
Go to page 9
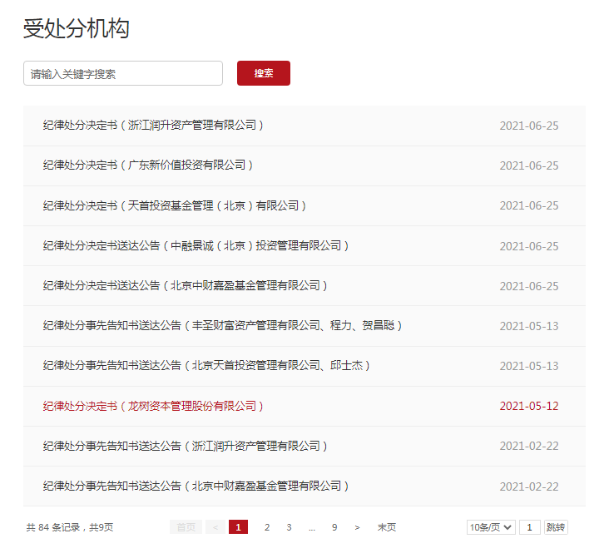click(x=334, y=527)
